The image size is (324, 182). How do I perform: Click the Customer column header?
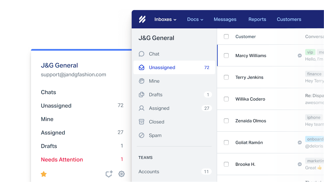245,37
